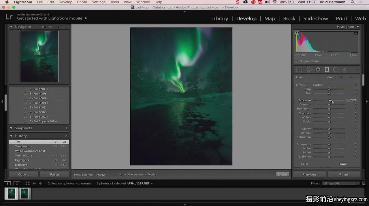Enable Show Selected Mask Overlay checkbox
The height and width of the screenshot is (206, 369).
(116, 174)
